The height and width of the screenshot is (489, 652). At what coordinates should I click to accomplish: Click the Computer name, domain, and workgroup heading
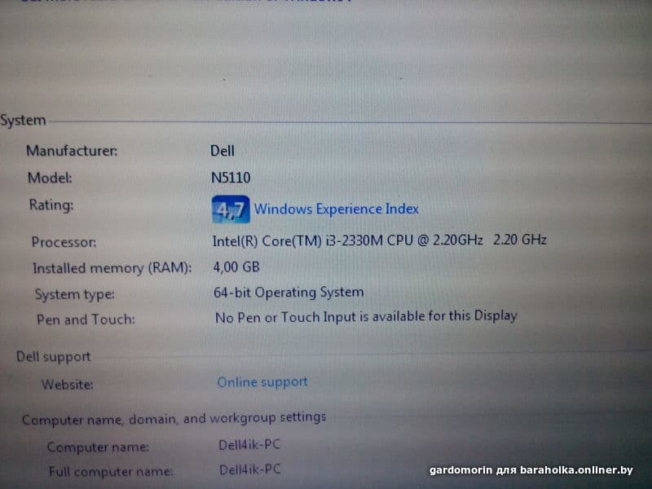tap(174, 418)
